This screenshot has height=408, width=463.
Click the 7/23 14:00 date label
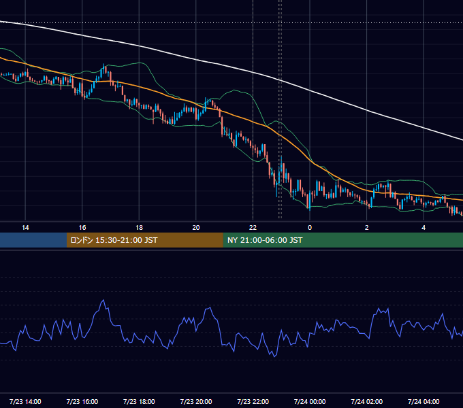point(25,401)
